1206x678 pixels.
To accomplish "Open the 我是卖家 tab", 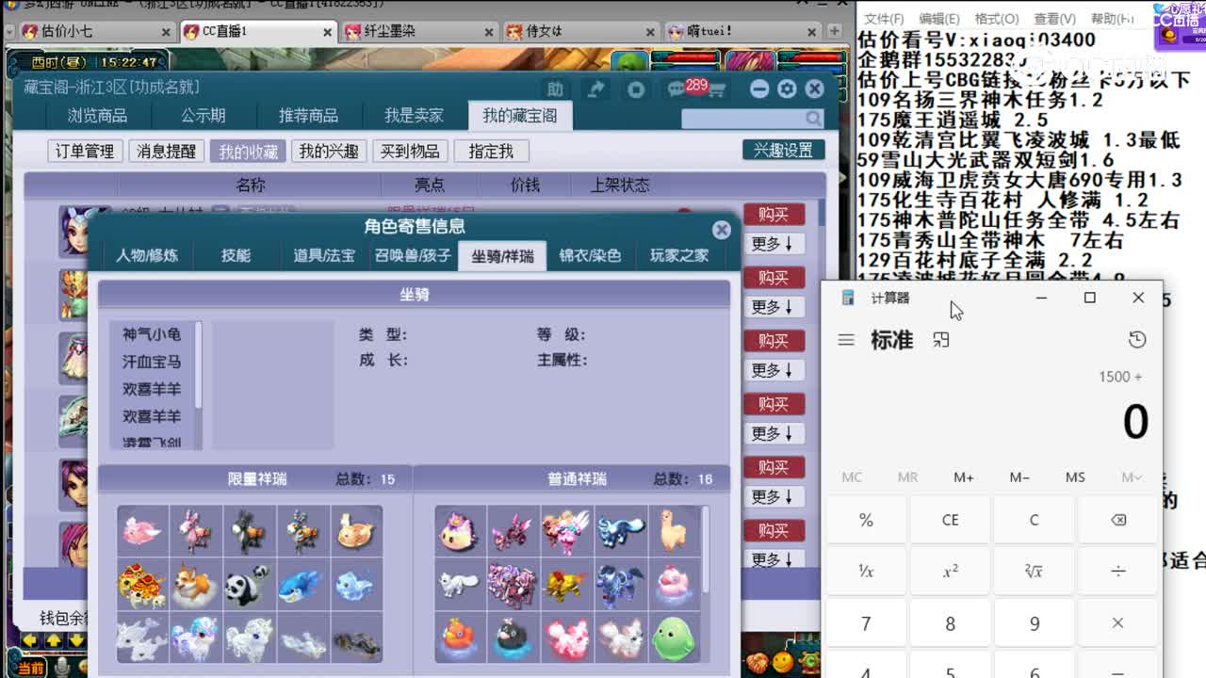I will 414,116.
